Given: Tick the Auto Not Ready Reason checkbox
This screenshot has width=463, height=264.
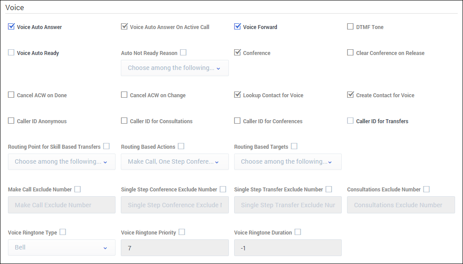Looking at the screenshot, I should 183,53.
